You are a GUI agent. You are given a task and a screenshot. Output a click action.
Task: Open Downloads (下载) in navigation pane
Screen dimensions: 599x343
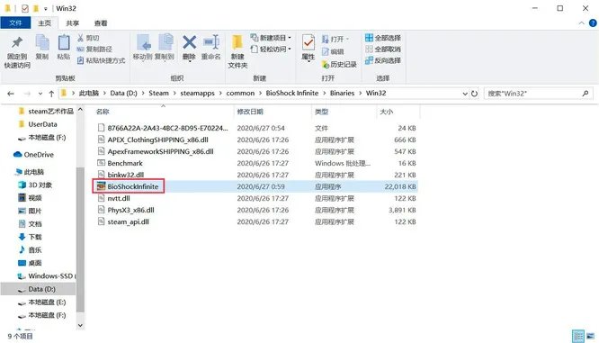coord(31,237)
